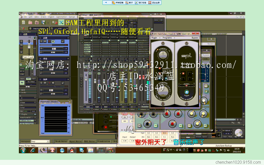Click the Visualization button
This screenshot has width=264, height=165.
[x=104, y=142]
